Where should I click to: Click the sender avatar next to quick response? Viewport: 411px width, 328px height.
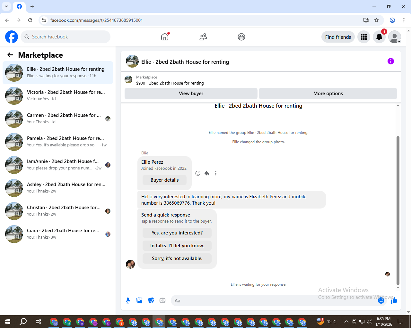point(130,264)
